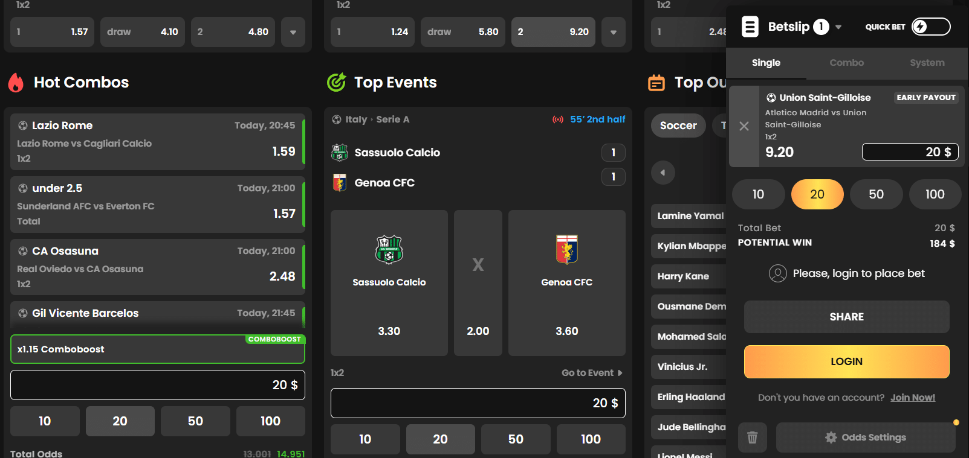The height and width of the screenshot is (458, 969).
Task: Choose 10 stake under Hot Combos
Action: coord(45,421)
